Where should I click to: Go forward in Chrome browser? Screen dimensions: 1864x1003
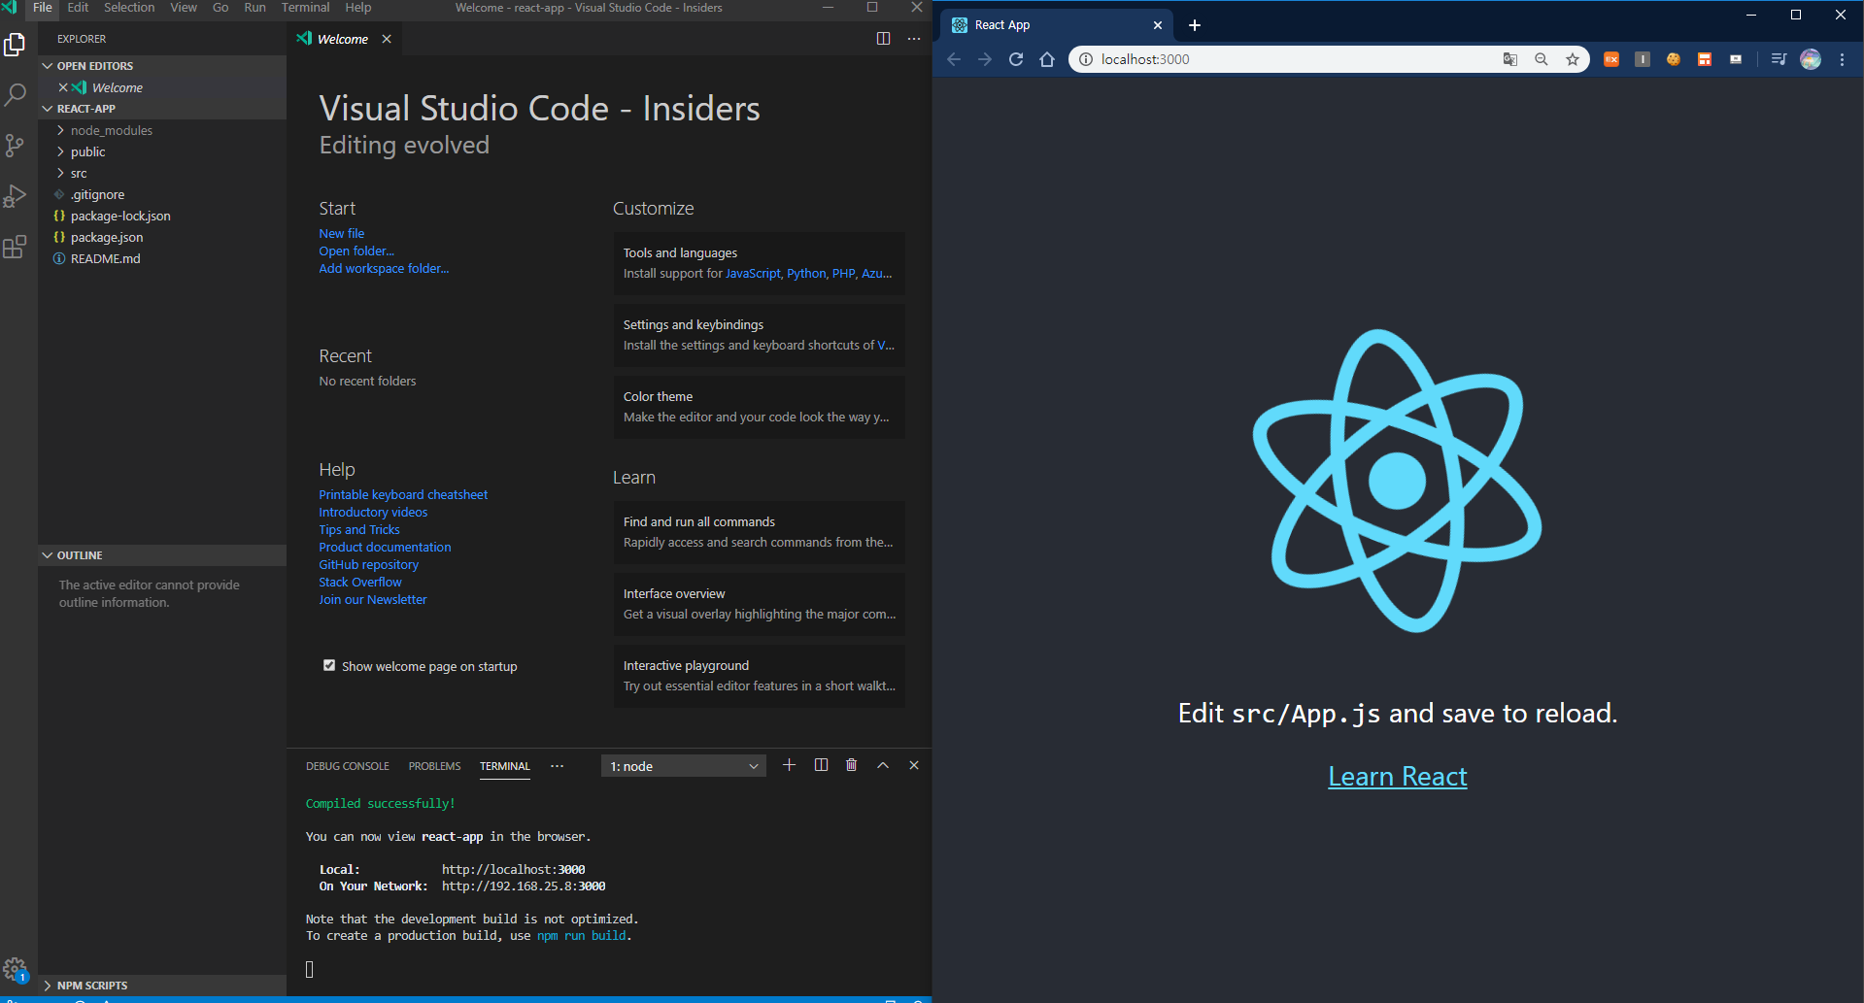point(985,59)
